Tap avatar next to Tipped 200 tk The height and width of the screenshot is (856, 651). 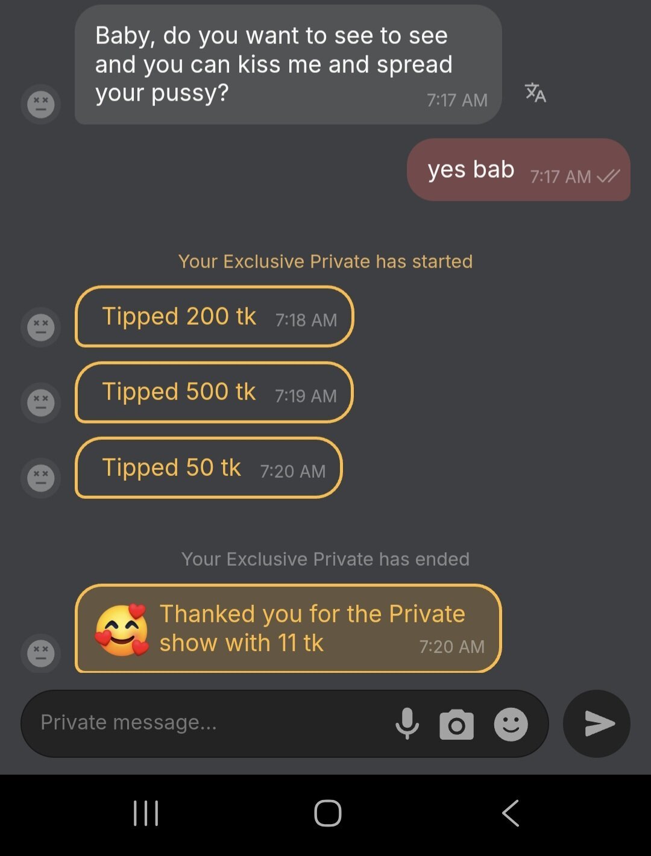[40, 327]
